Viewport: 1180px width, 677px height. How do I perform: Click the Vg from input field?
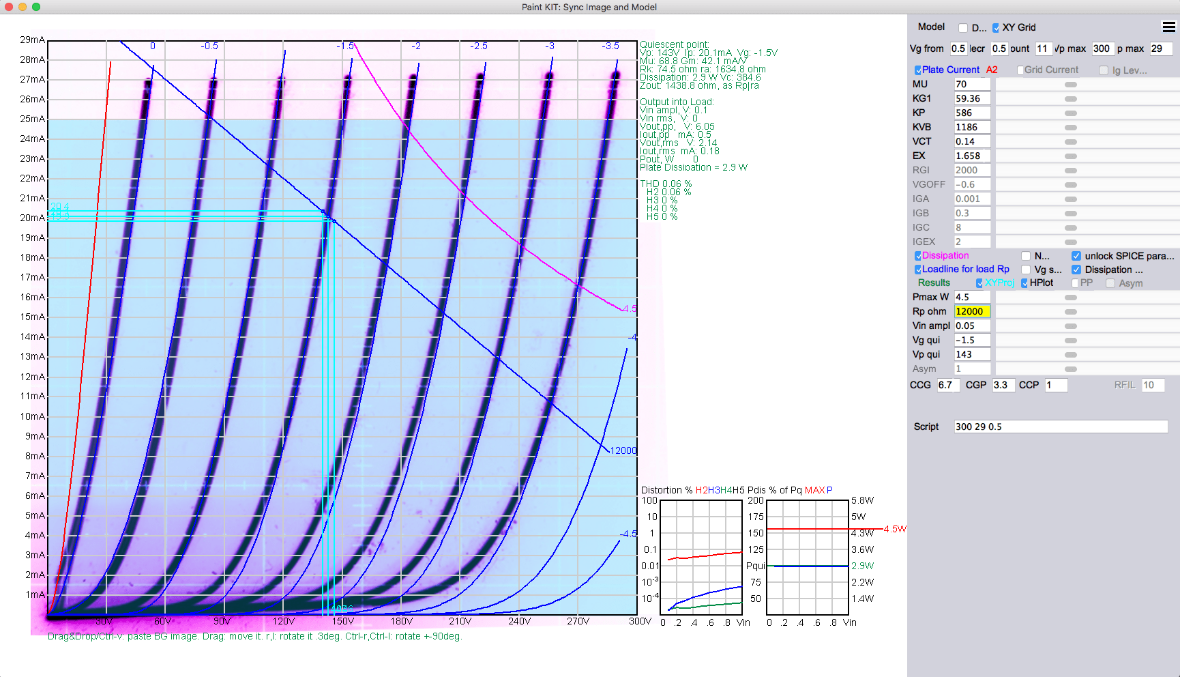pyautogui.click(x=958, y=48)
